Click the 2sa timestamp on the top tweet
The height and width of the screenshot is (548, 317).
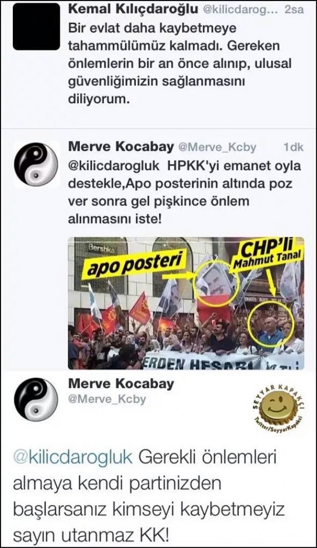294,10
